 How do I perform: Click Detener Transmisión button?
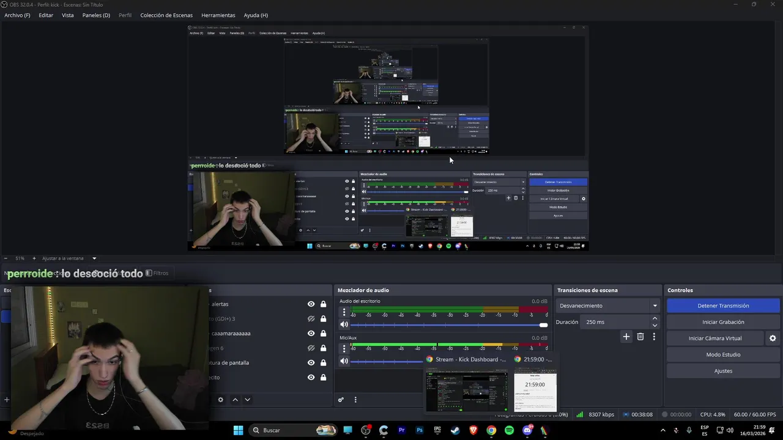coord(723,306)
